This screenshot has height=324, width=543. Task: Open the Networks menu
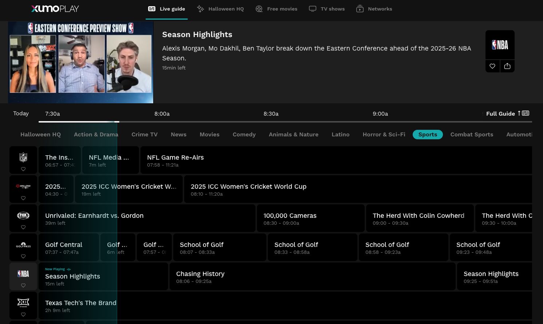(x=374, y=9)
